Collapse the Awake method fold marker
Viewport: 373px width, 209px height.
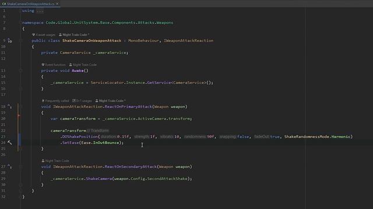[x=20, y=71]
